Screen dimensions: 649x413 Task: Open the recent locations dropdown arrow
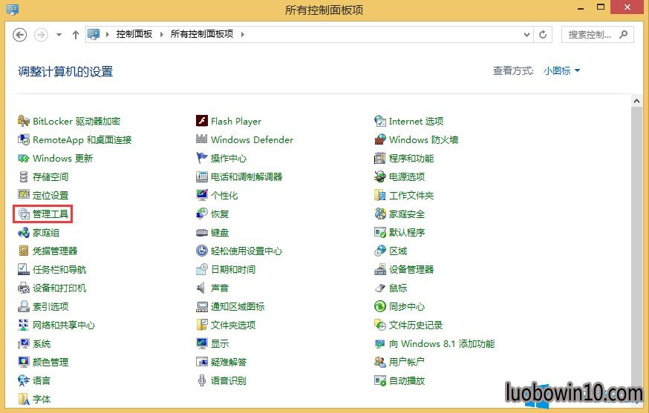click(59, 35)
